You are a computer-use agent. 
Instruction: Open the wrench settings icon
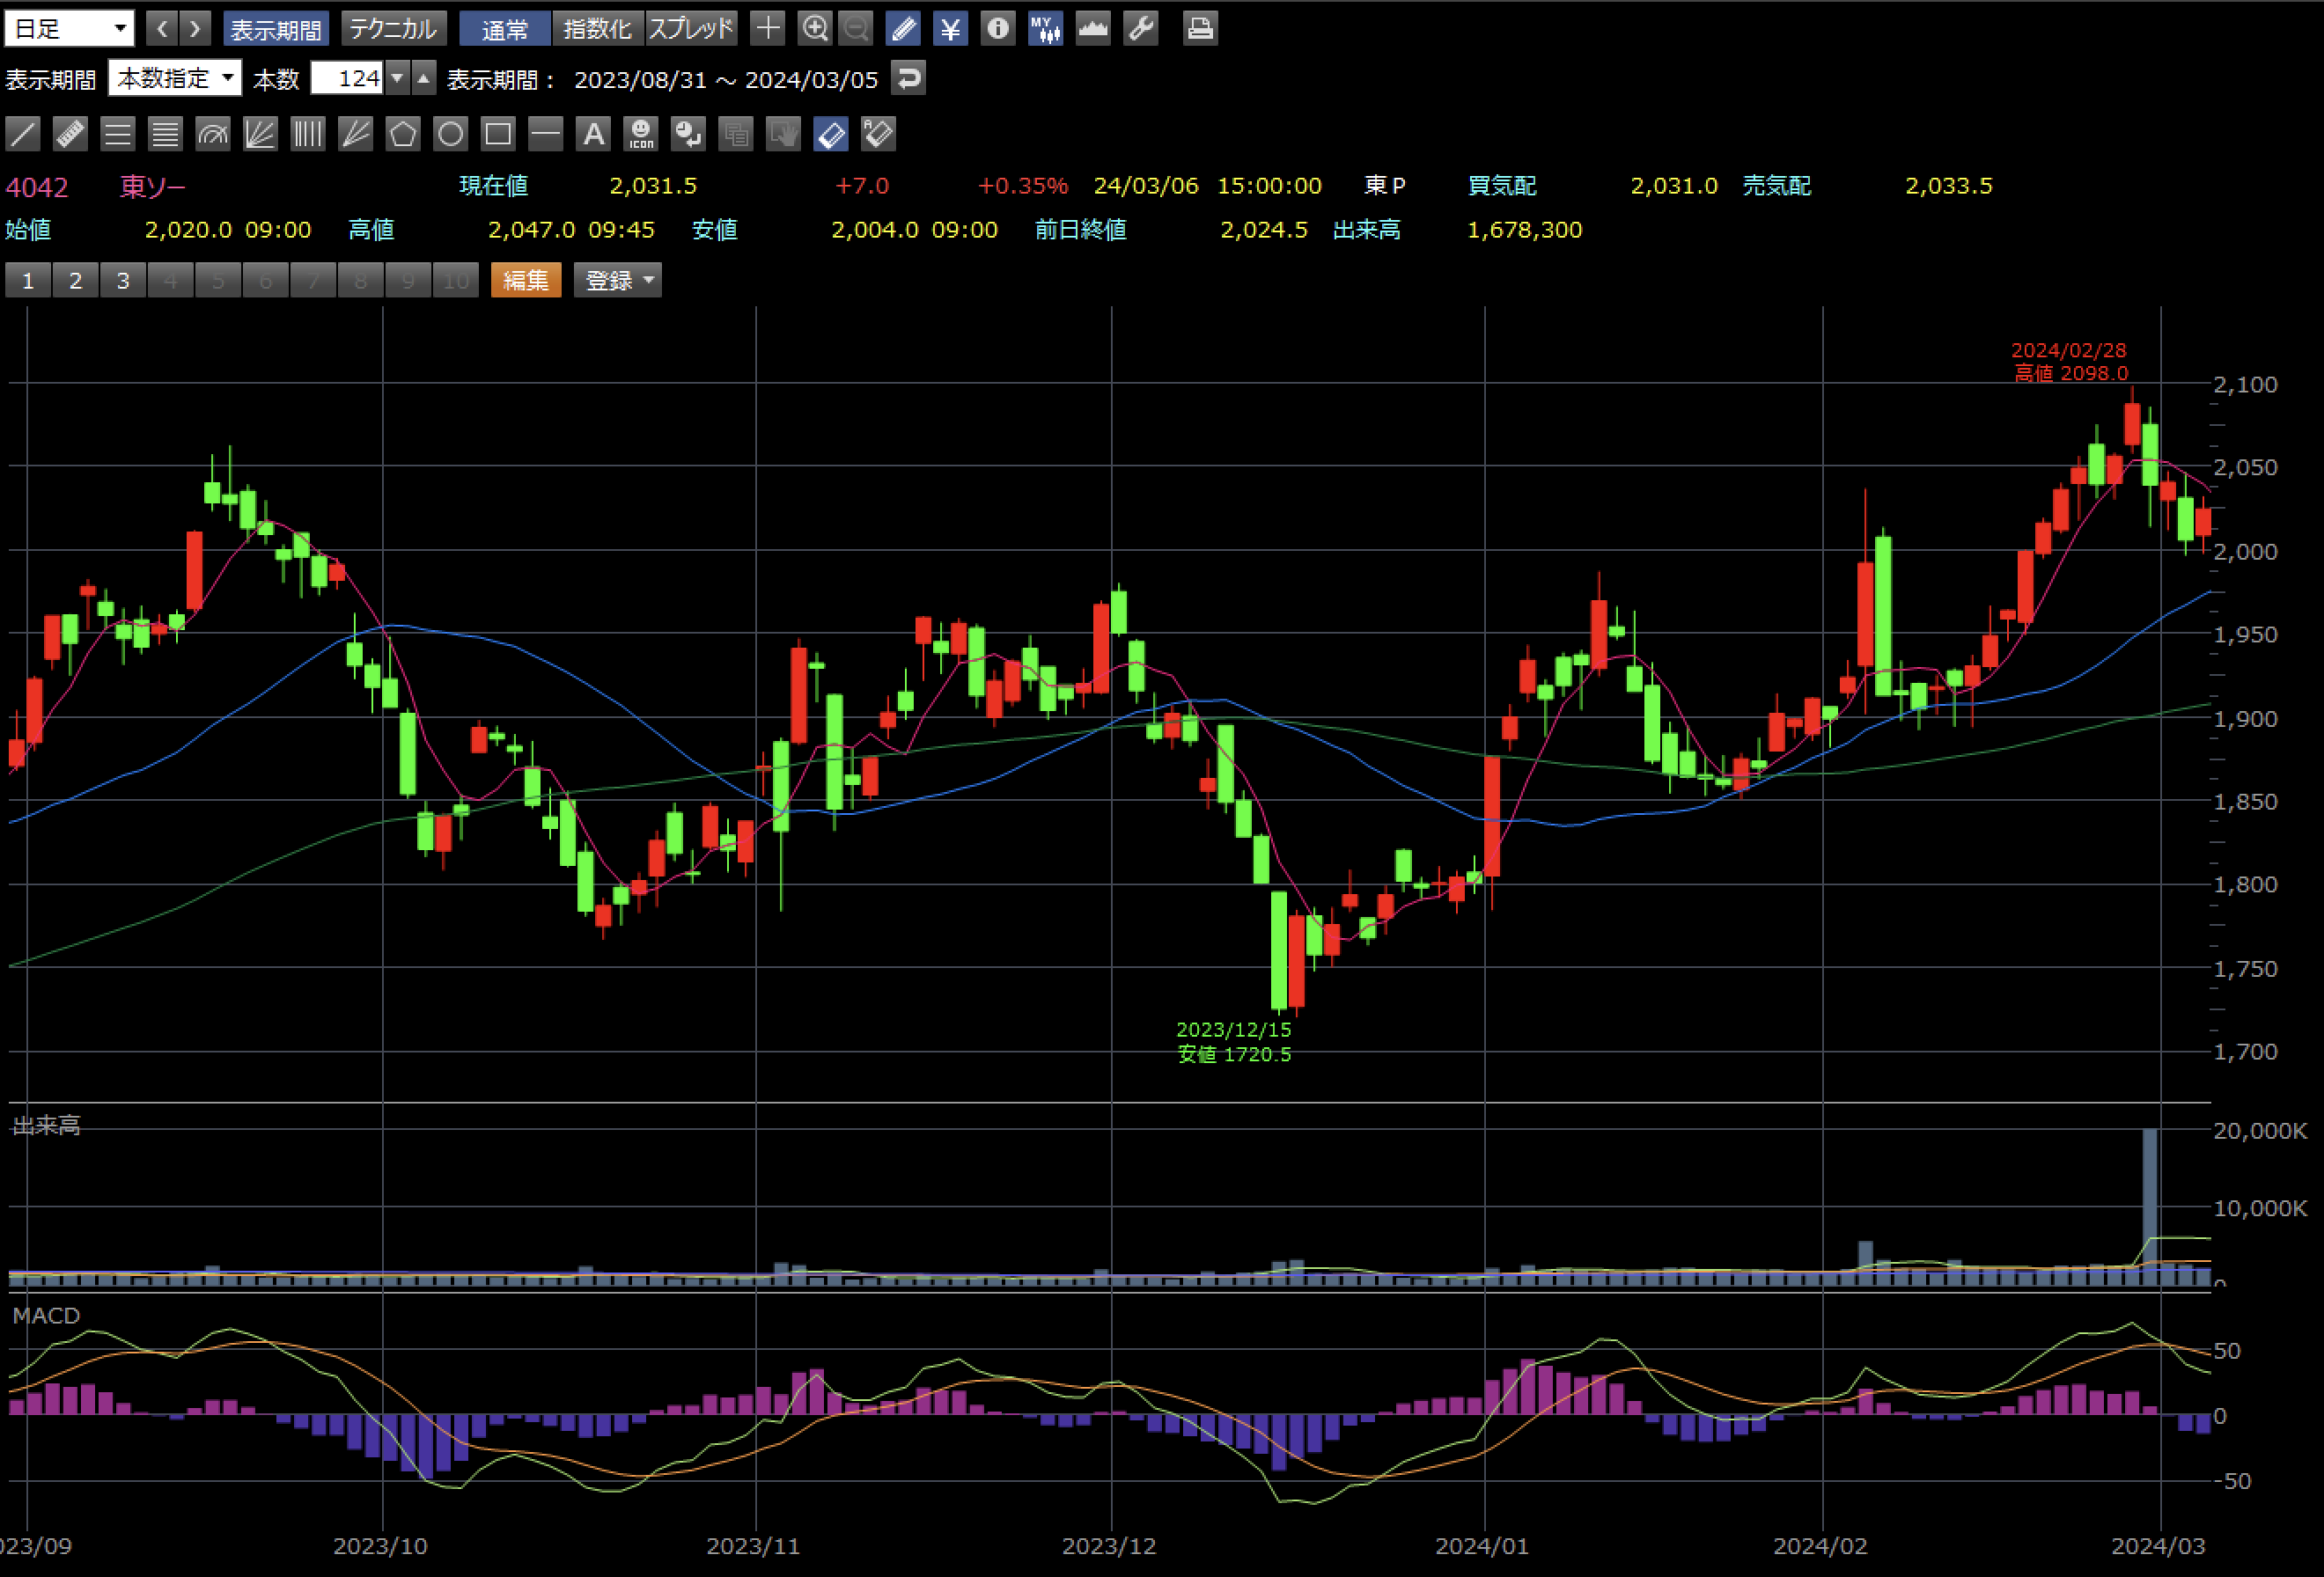pyautogui.click(x=1141, y=28)
